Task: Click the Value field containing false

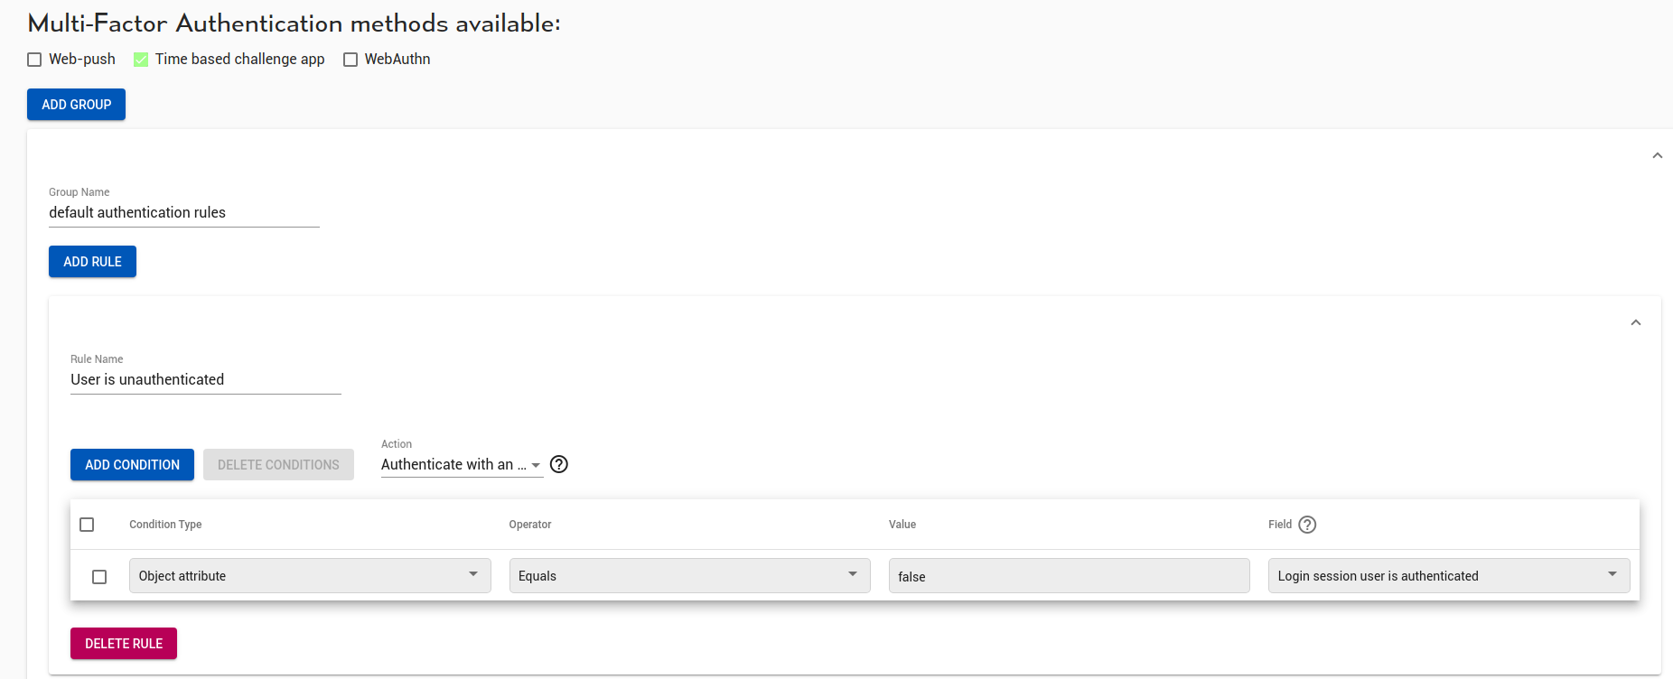Action: coord(1069,576)
